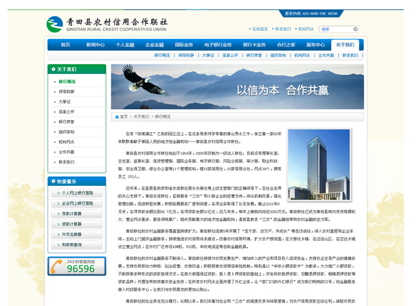Open the 存款计算器 deposit calculator
This screenshot has width=420, height=306.
[x=77, y=214]
